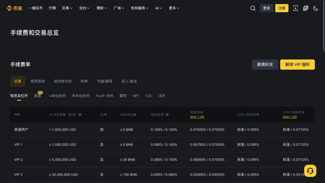Expand the 合约 dropdown menu

(84, 8)
